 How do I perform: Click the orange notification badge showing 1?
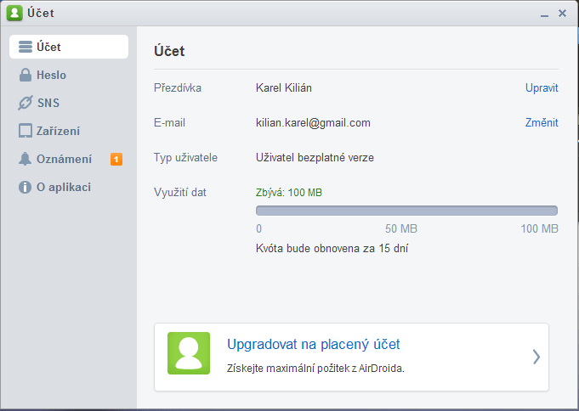click(x=116, y=160)
